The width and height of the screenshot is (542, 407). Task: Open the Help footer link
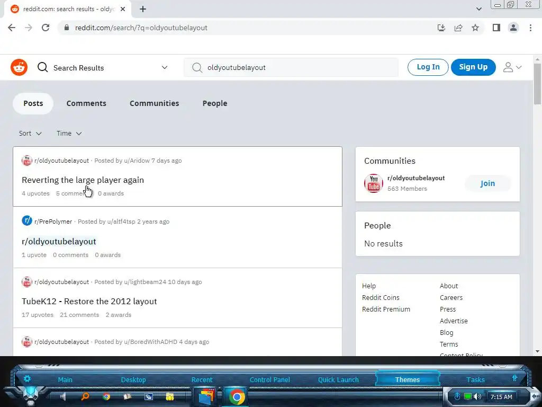369,286
